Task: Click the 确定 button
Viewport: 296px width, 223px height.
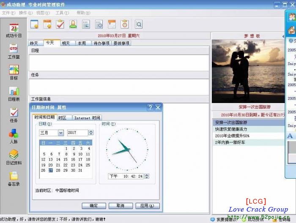Action: click(94, 206)
